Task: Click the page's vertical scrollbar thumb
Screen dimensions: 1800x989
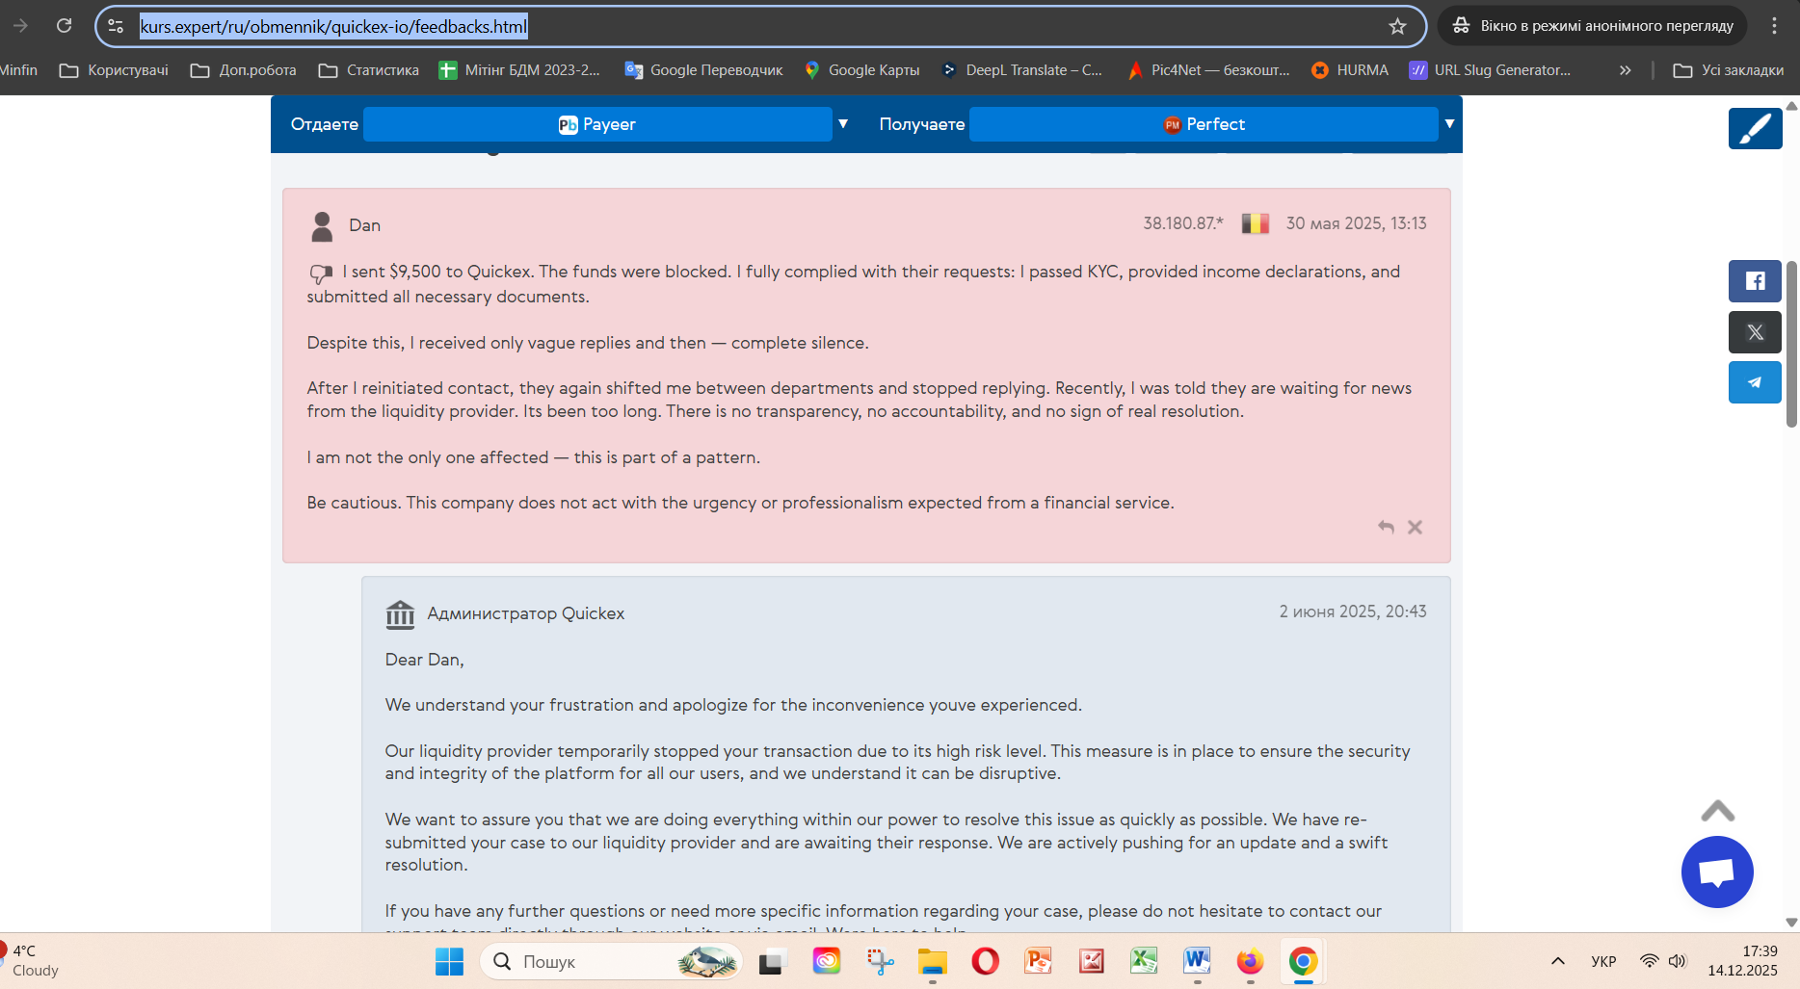Action: [x=1791, y=344]
